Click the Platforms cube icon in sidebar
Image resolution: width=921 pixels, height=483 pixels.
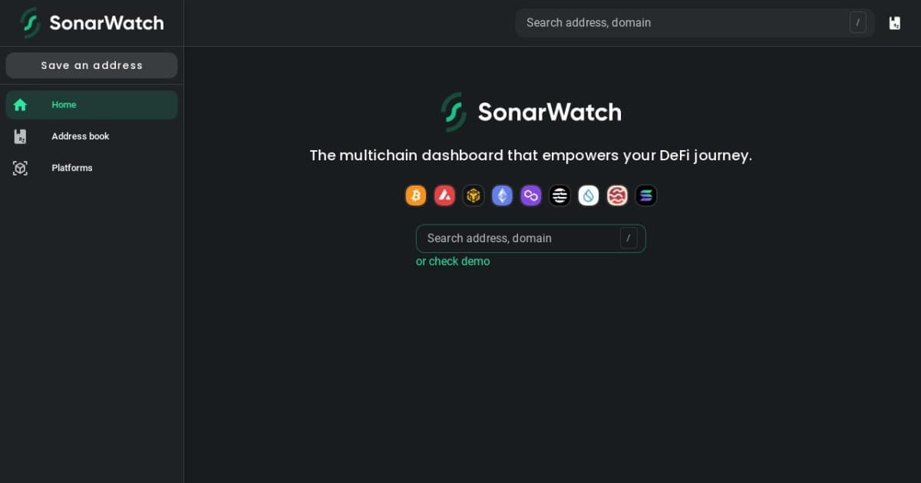[x=20, y=168]
